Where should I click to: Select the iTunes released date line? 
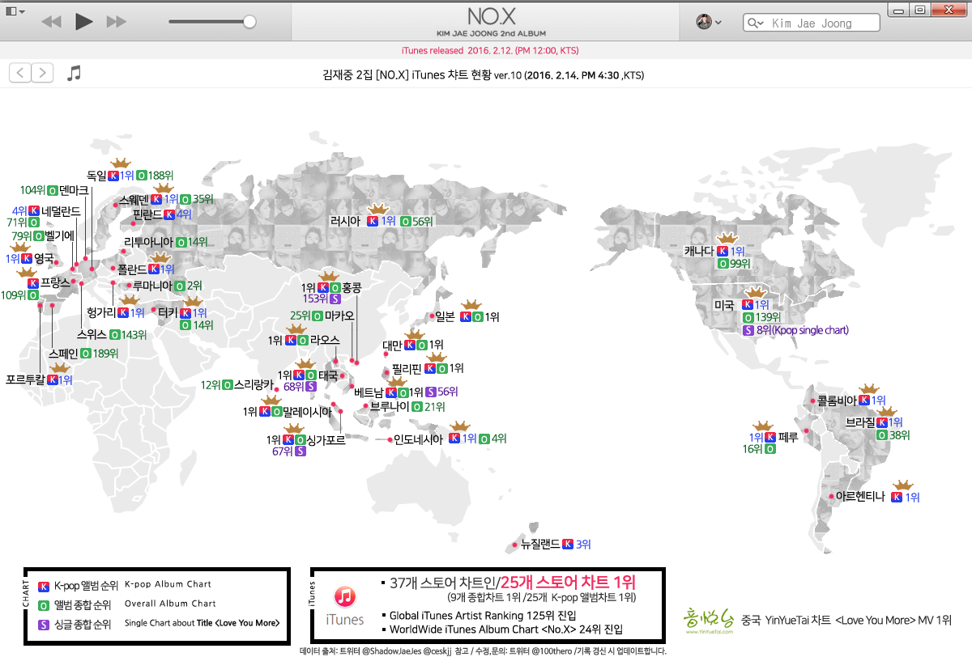pos(490,51)
